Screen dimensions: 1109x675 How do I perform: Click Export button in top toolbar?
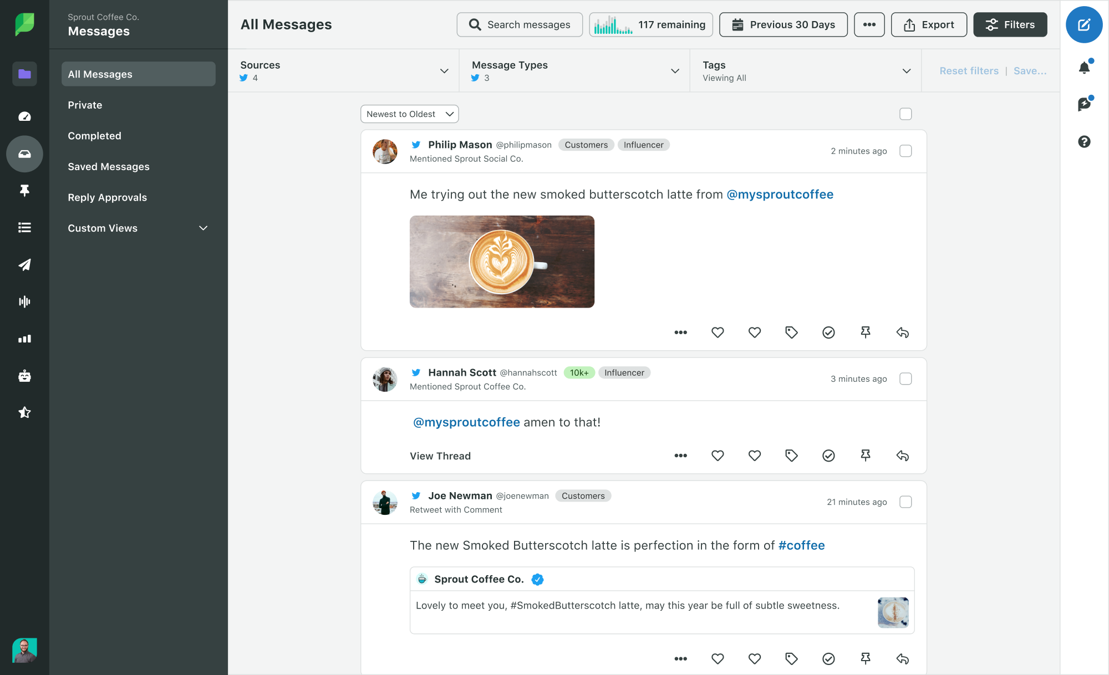[928, 24]
